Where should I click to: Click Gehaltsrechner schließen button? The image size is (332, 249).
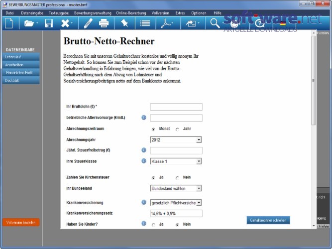tap(268, 220)
